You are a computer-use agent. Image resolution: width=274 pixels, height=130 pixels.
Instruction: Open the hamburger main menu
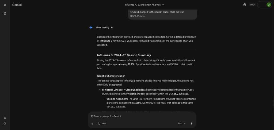pos(5,5)
